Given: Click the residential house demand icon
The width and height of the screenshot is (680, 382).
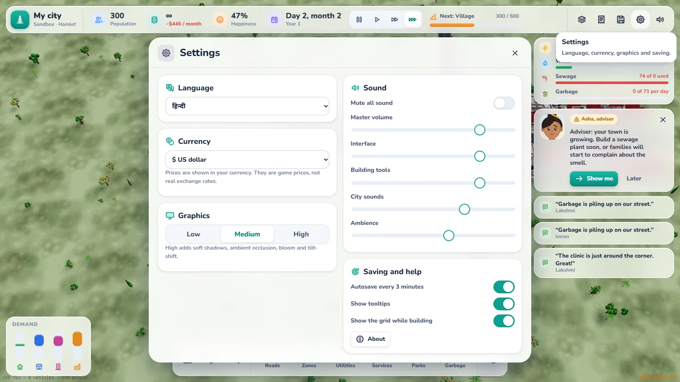Looking at the screenshot, I should click(x=20, y=367).
